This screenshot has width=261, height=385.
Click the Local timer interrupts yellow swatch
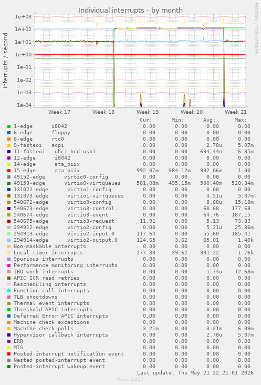point(9,253)
